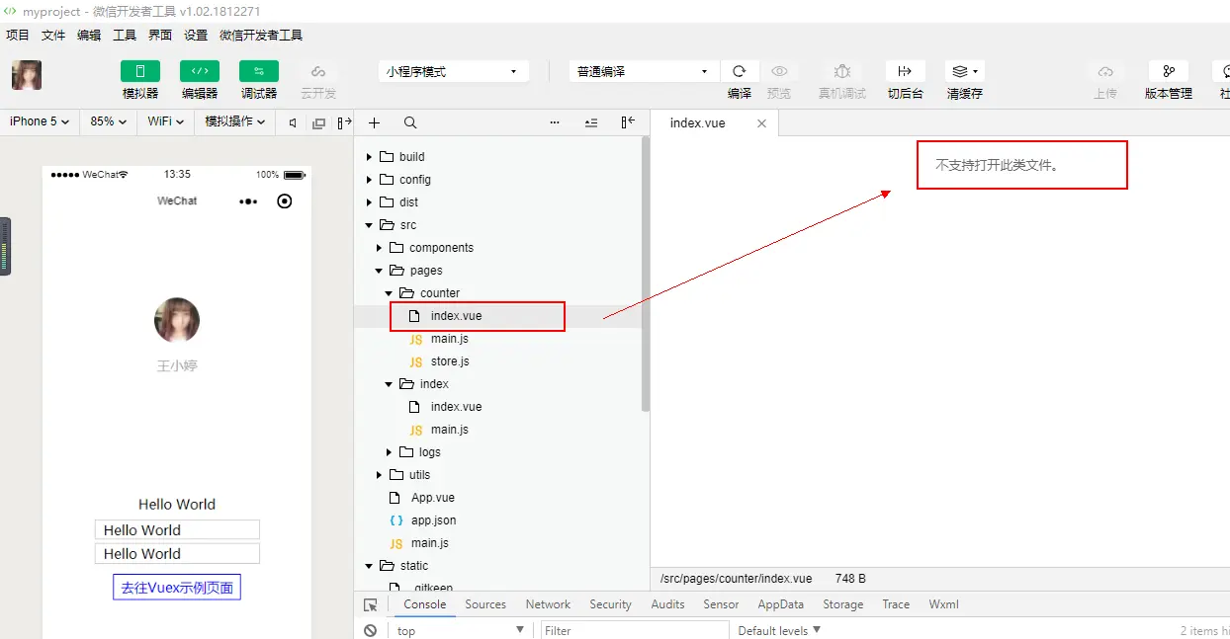
Task: Expand the components folder
Action: pyautogui.click(x=380, y=248)
